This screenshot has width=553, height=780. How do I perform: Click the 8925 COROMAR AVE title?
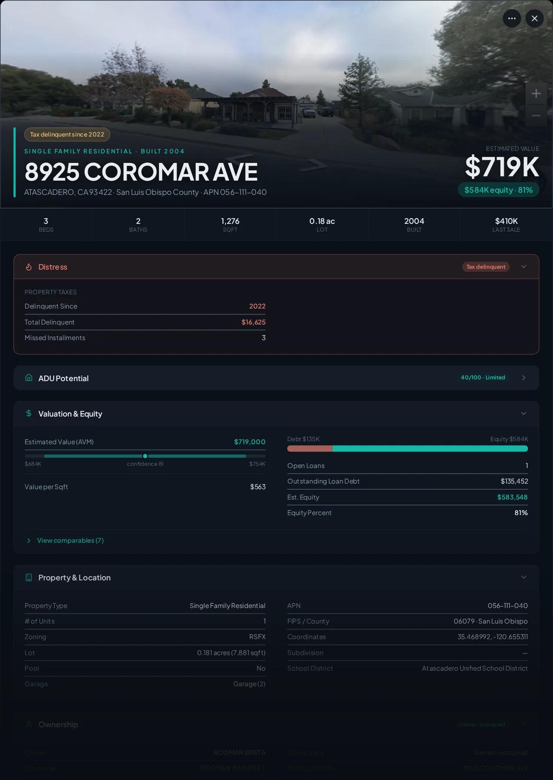click(x=141, y=172)
